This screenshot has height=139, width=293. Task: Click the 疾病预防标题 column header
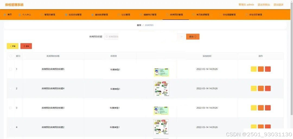pos(53,56)
